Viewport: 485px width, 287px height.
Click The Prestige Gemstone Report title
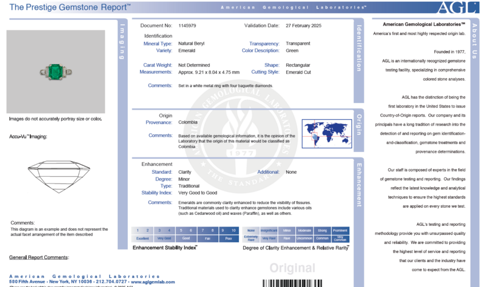(x=70, y=7)
